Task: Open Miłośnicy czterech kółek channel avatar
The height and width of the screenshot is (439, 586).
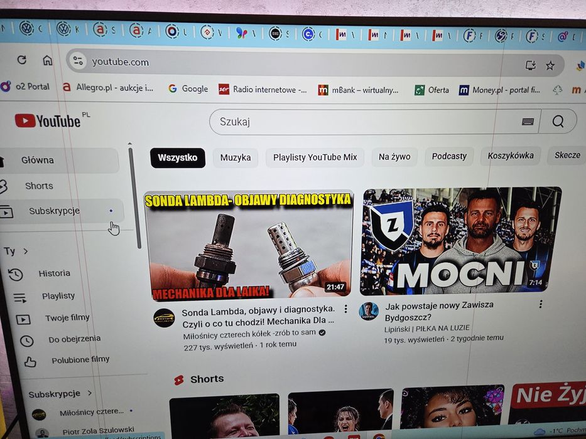Action: coord(164,318)
